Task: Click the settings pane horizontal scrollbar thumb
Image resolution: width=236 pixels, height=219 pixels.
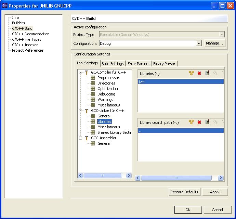Action: pyautogui.click(x=176, y=178)
